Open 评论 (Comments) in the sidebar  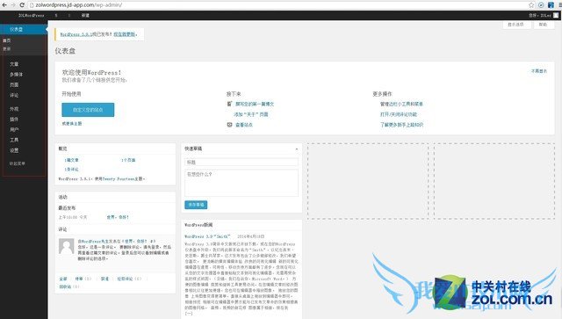coord(14,95)
